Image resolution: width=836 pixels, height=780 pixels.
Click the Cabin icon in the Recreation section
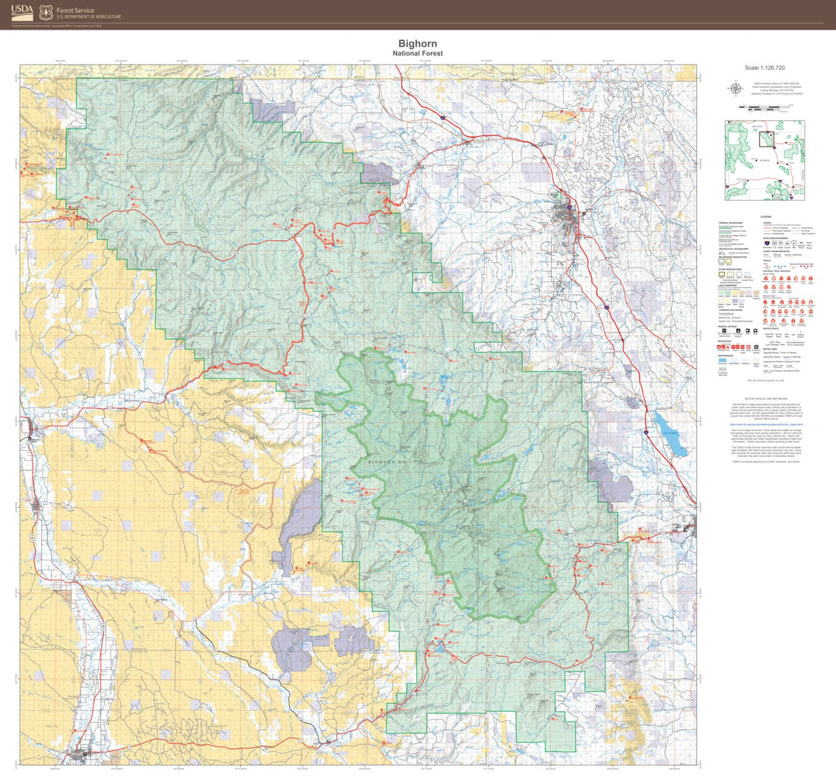(x=749, y=347)
